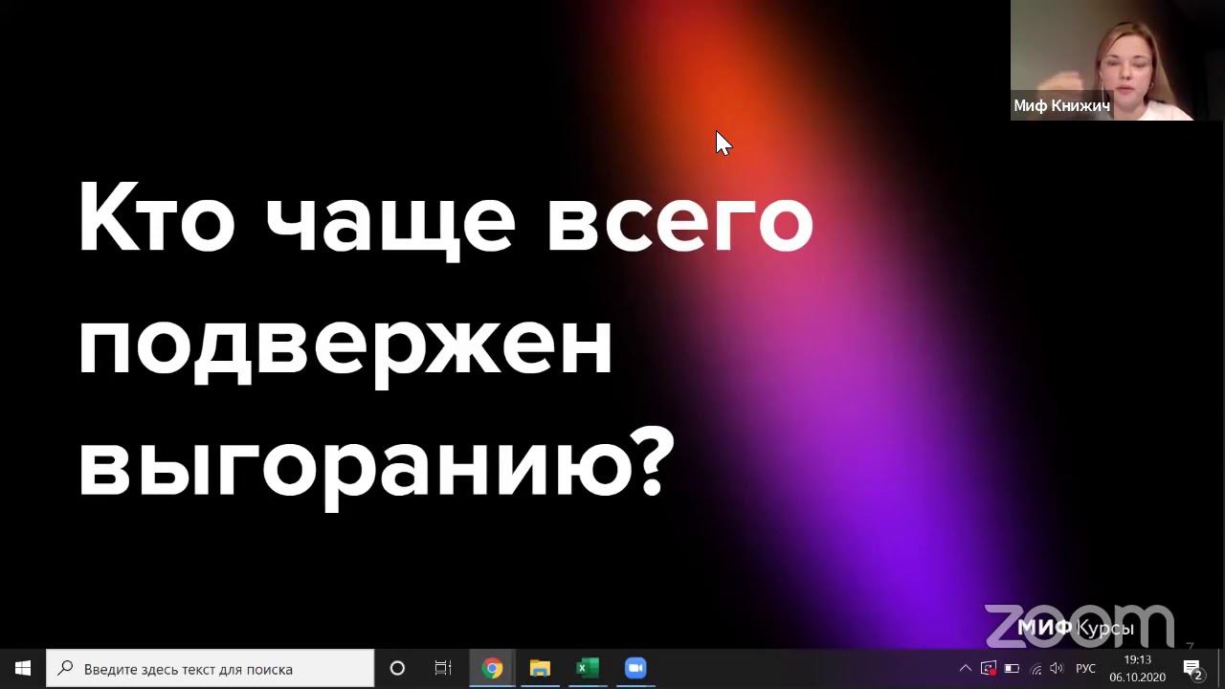The image size is (1225, 689).
Task: Open the volume speaker icon
Action: [1057, 668]
